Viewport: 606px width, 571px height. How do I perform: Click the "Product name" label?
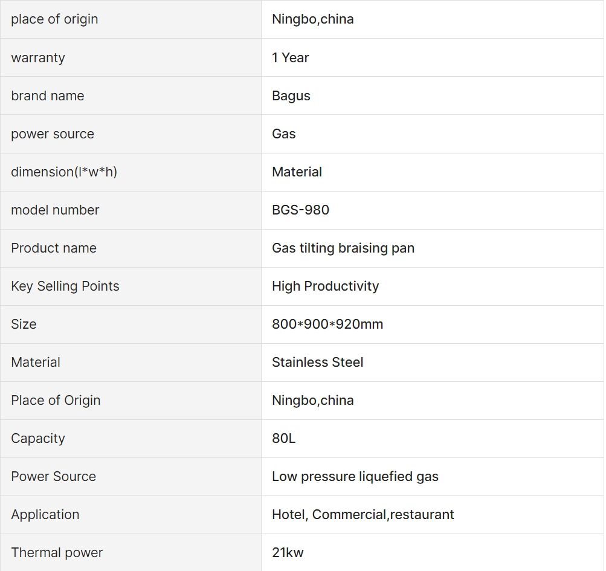[54, 248]
